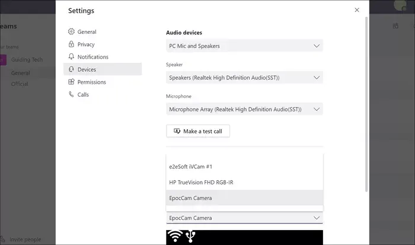Screen dimensions: 415x245
Task: Expand the Audio devices dropdown
Action: [x=316, y=46]
